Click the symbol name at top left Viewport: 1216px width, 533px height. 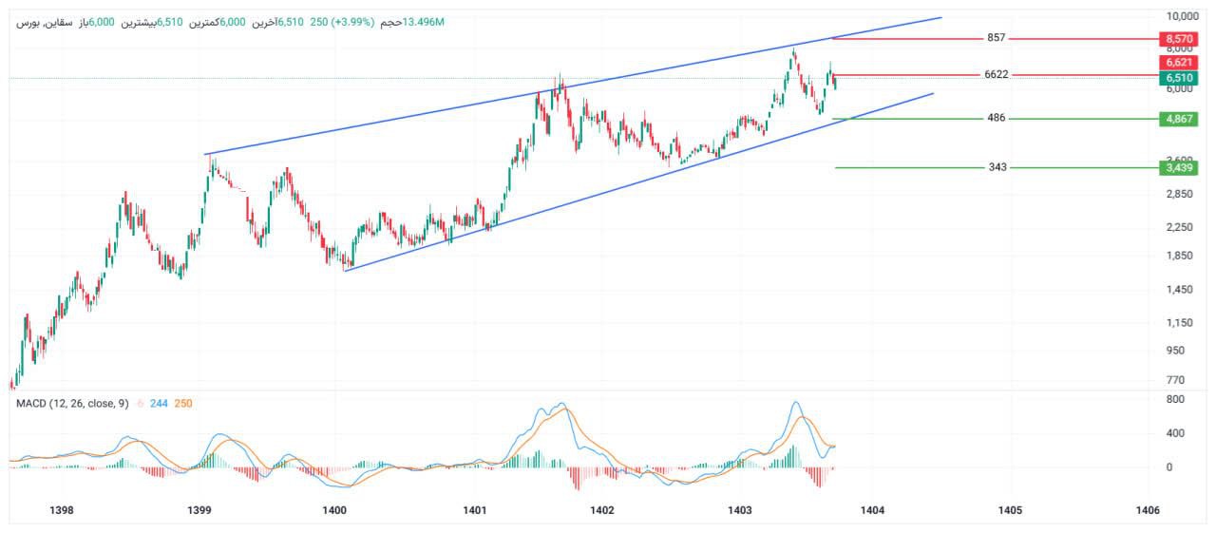coord(38,21)
